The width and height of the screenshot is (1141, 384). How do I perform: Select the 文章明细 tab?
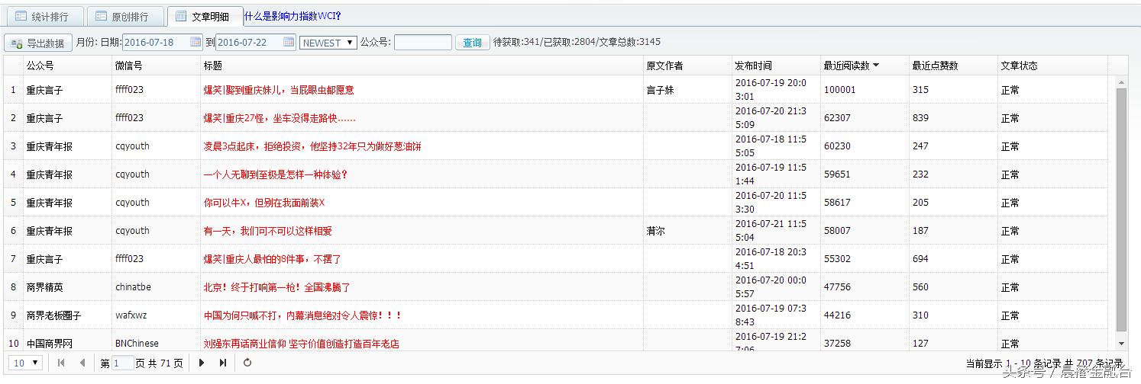pyautogui.click(x=205, y=16)
